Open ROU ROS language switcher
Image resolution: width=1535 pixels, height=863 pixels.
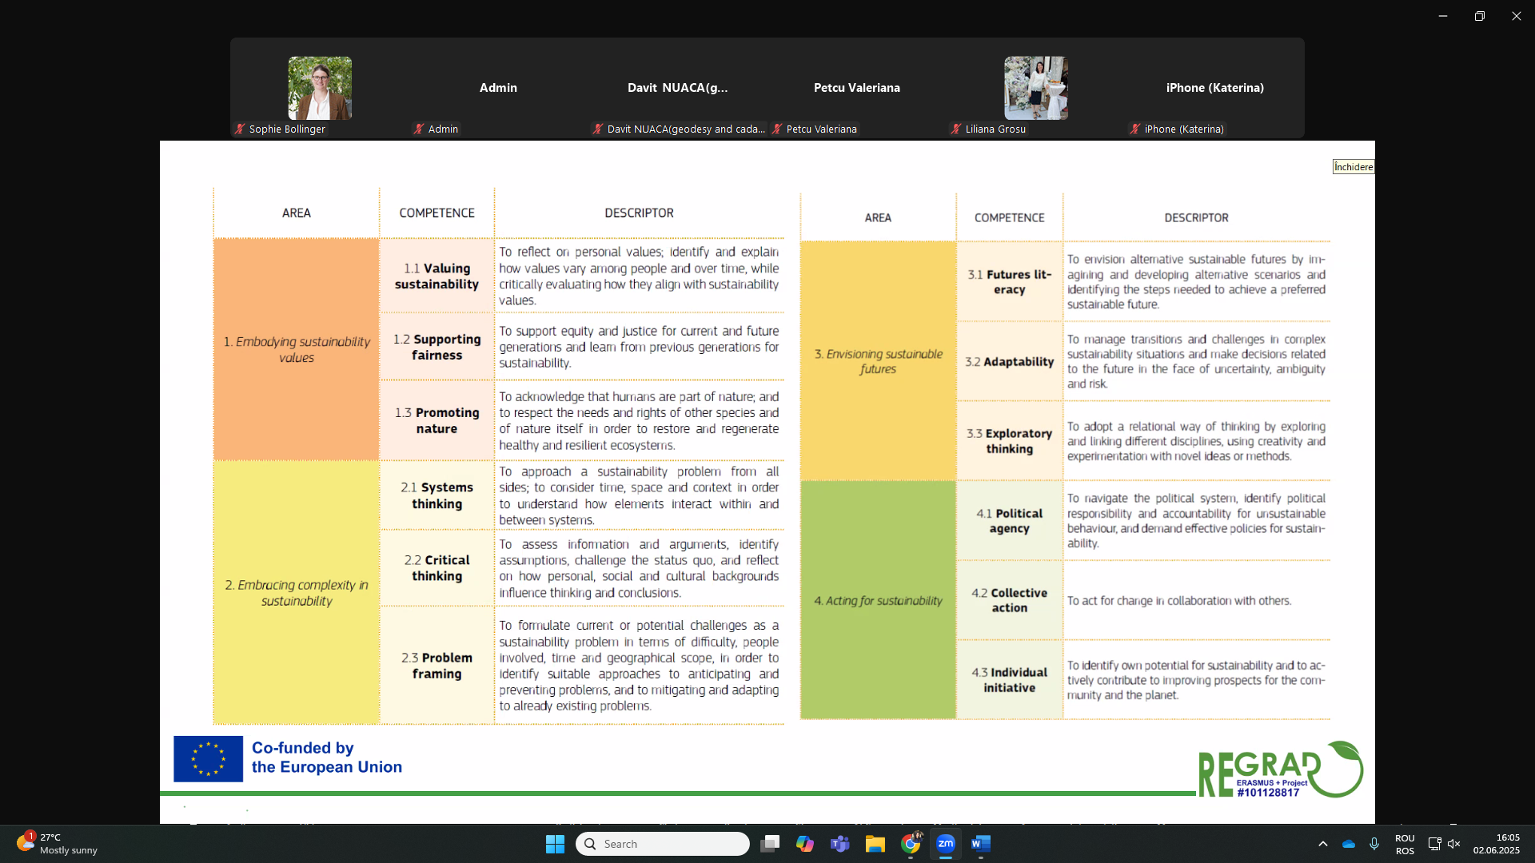(x=1405, y=844)
